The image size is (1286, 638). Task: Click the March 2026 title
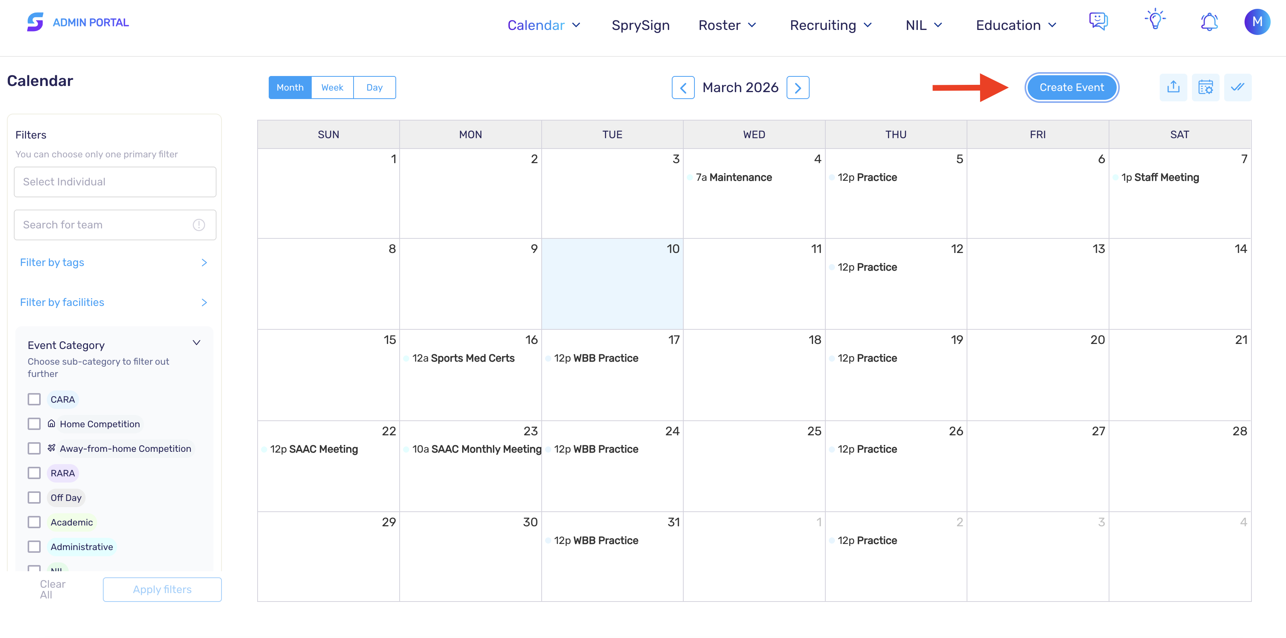(741, 88)
